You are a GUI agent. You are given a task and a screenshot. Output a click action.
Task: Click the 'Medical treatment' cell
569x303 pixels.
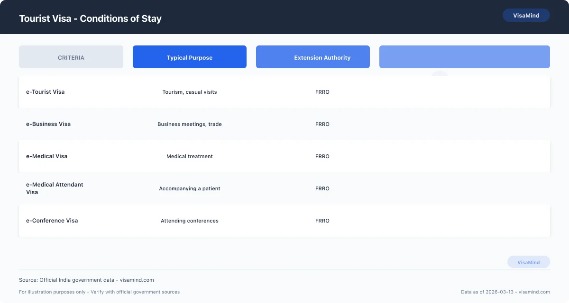pos(190,156)
